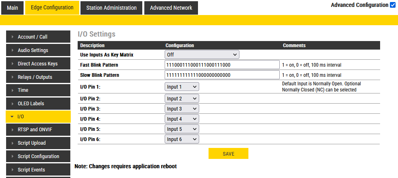Open the Main tab
The width and height of the screenshot is (398, 178).
(13, 8)
